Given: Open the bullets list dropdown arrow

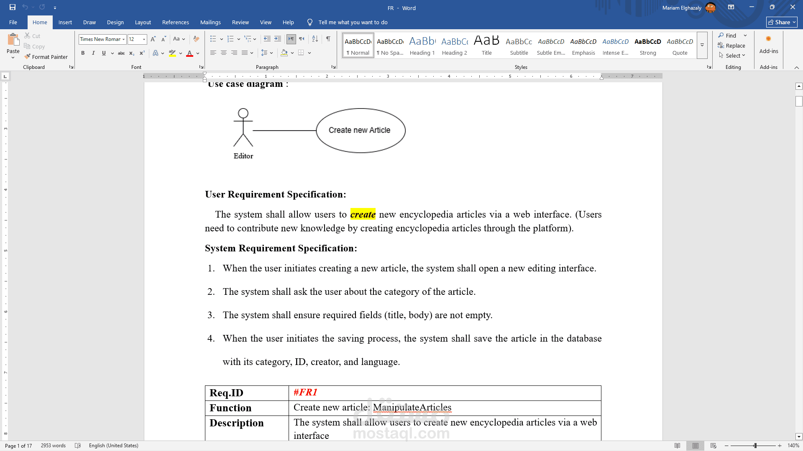Looking at the screenshot, I should [221, 39].
